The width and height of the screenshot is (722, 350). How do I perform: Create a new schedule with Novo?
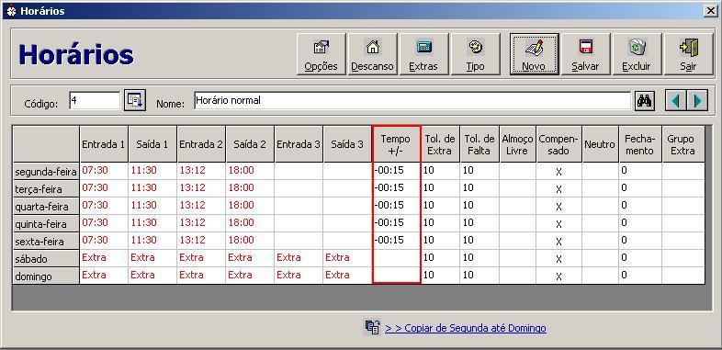(534, 54)
